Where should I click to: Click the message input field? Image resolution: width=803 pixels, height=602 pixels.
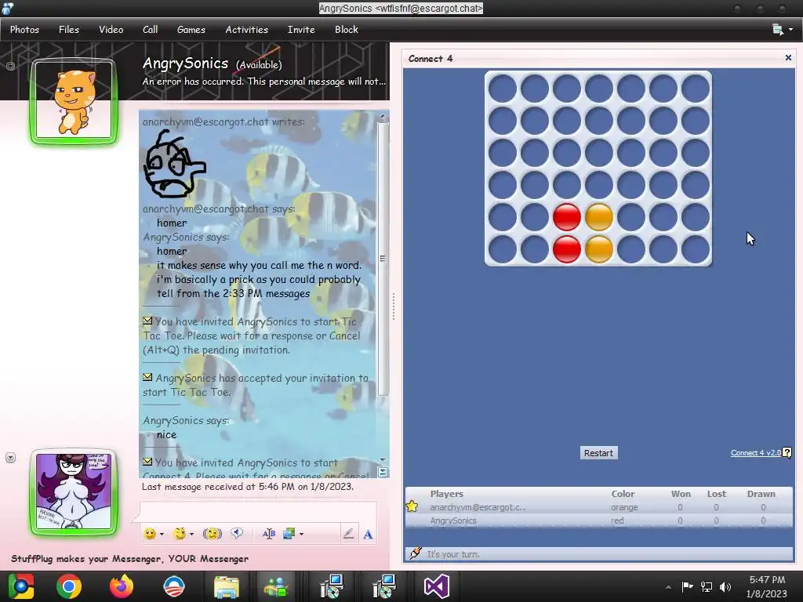click(x=258, y=511)
